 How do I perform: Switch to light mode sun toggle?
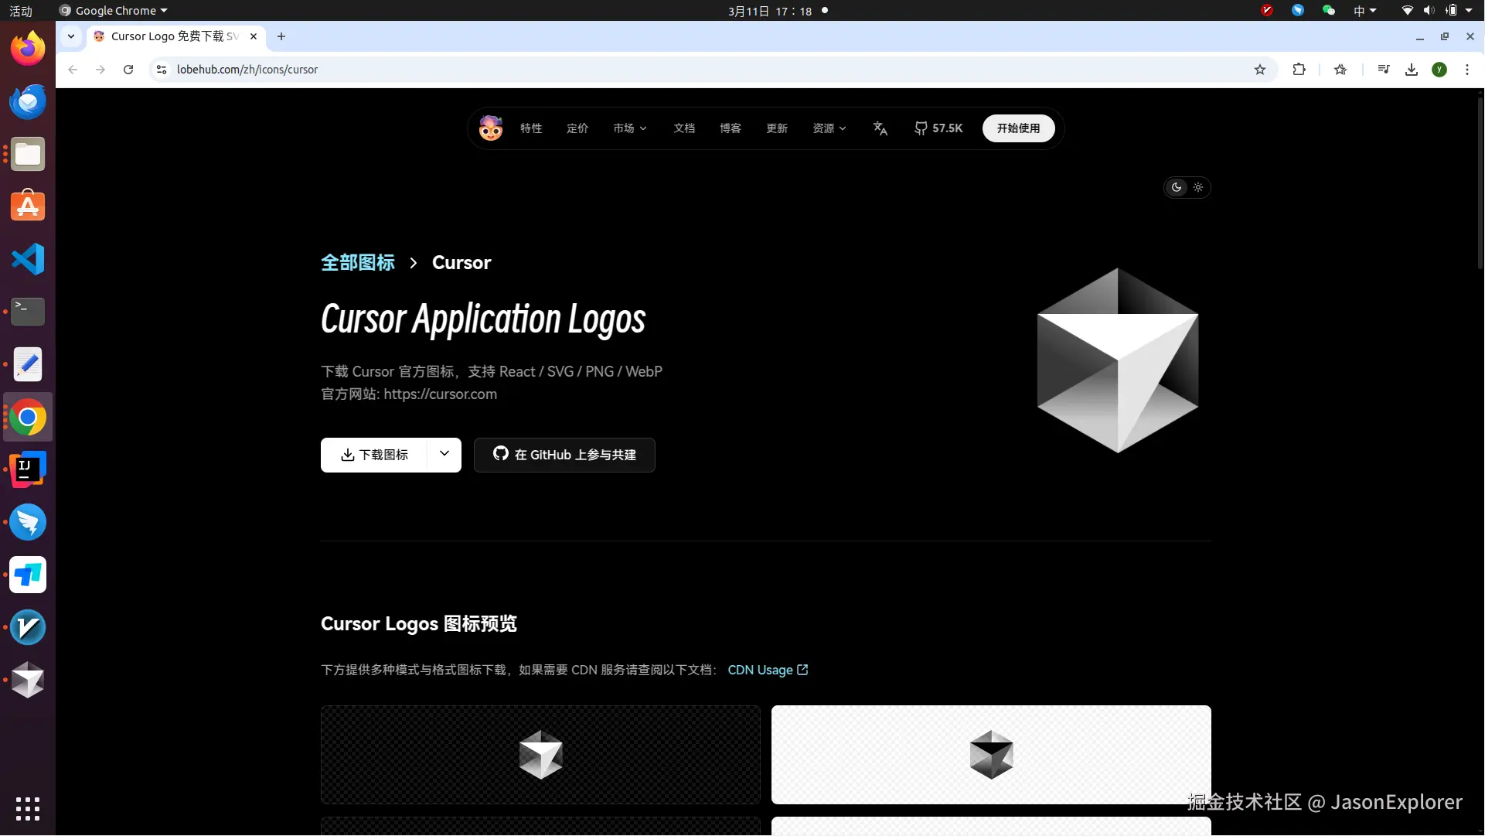(1198, 187)
